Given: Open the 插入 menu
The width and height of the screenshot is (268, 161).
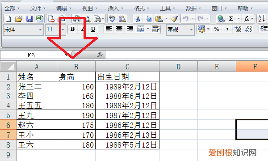Looking at the screenshot, I should click(116, 8).
